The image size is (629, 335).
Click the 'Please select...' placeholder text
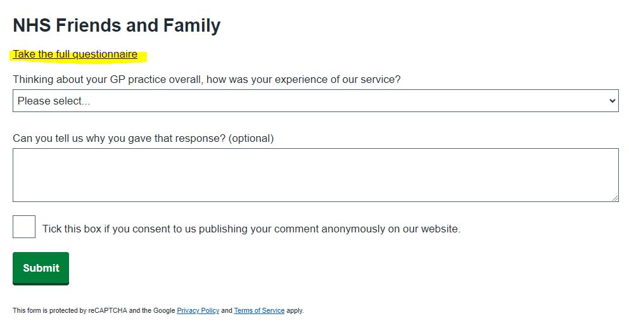[54, 101]
